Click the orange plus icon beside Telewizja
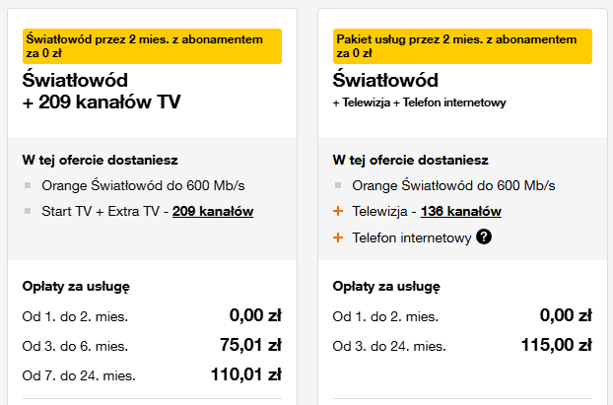Image resolution: width=613 pixels, height=405 pixels. click(339, 211)
